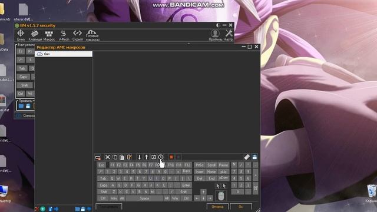Screen dimensions: 377x212
Task: Click the Copy icon in editor toolbar
Action: point(115,157)
